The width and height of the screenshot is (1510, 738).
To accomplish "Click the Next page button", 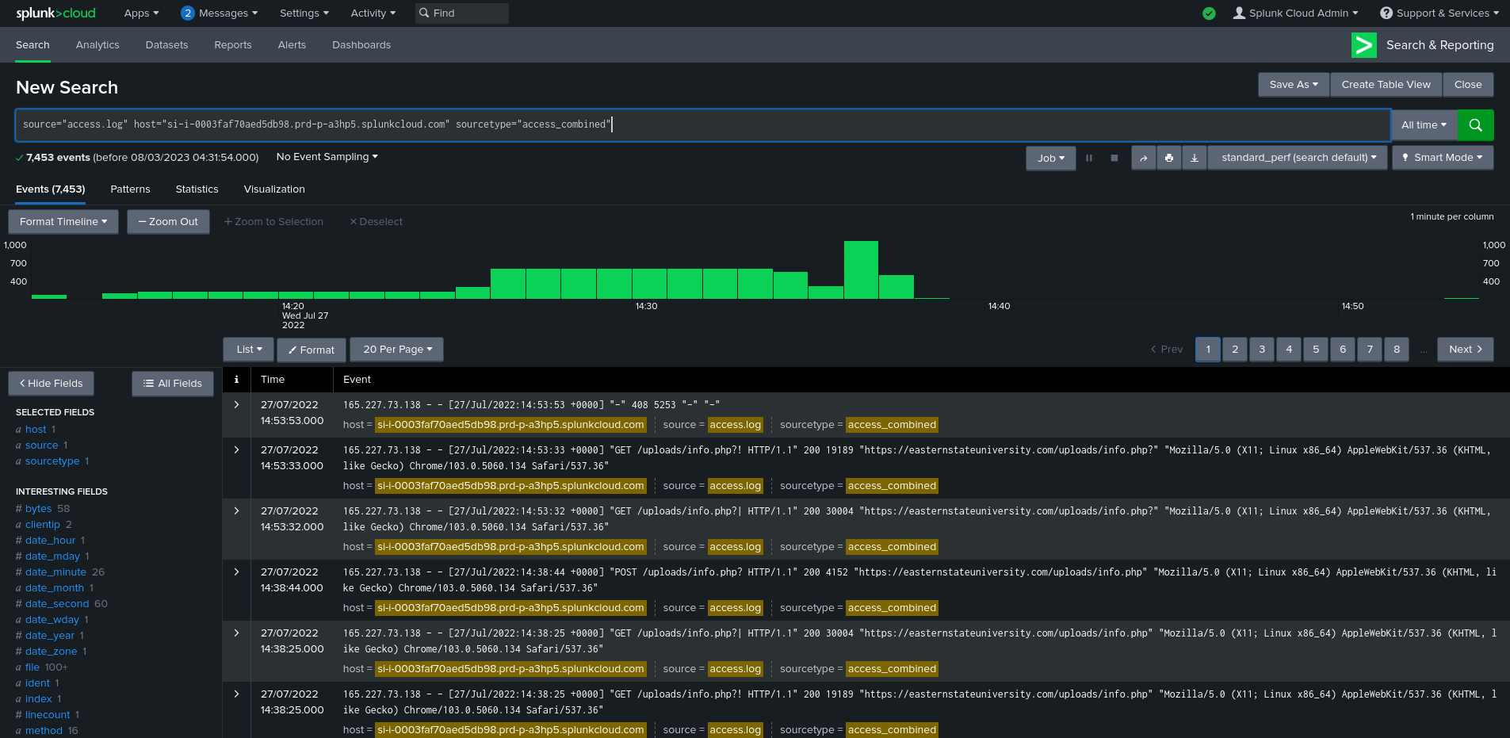I will click(x=1466, y=350).
